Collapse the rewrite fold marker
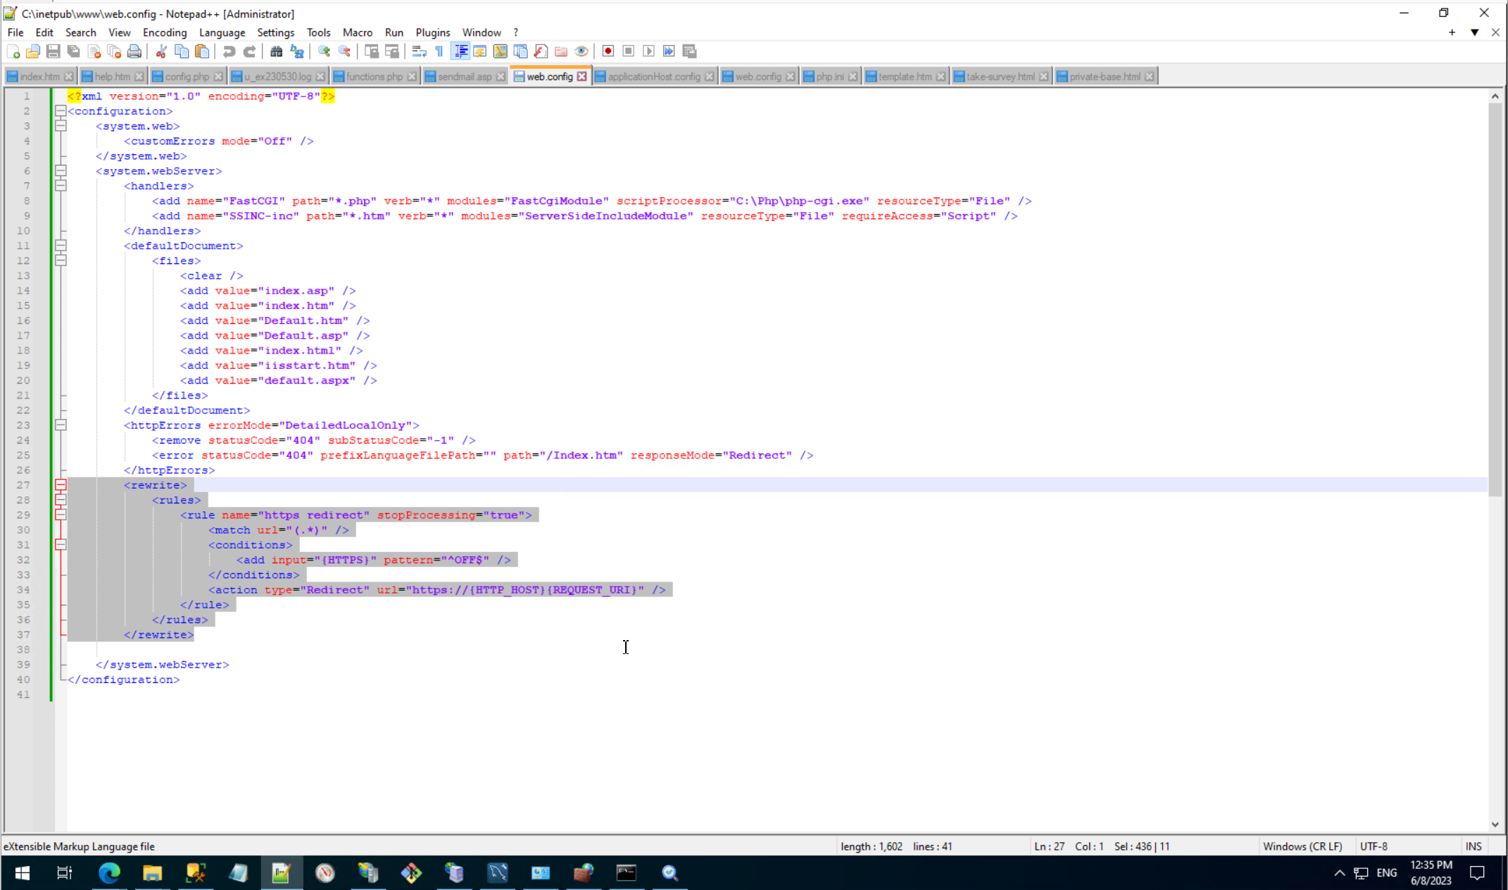This screenshot has height=890, width=1508. point(61,485)
